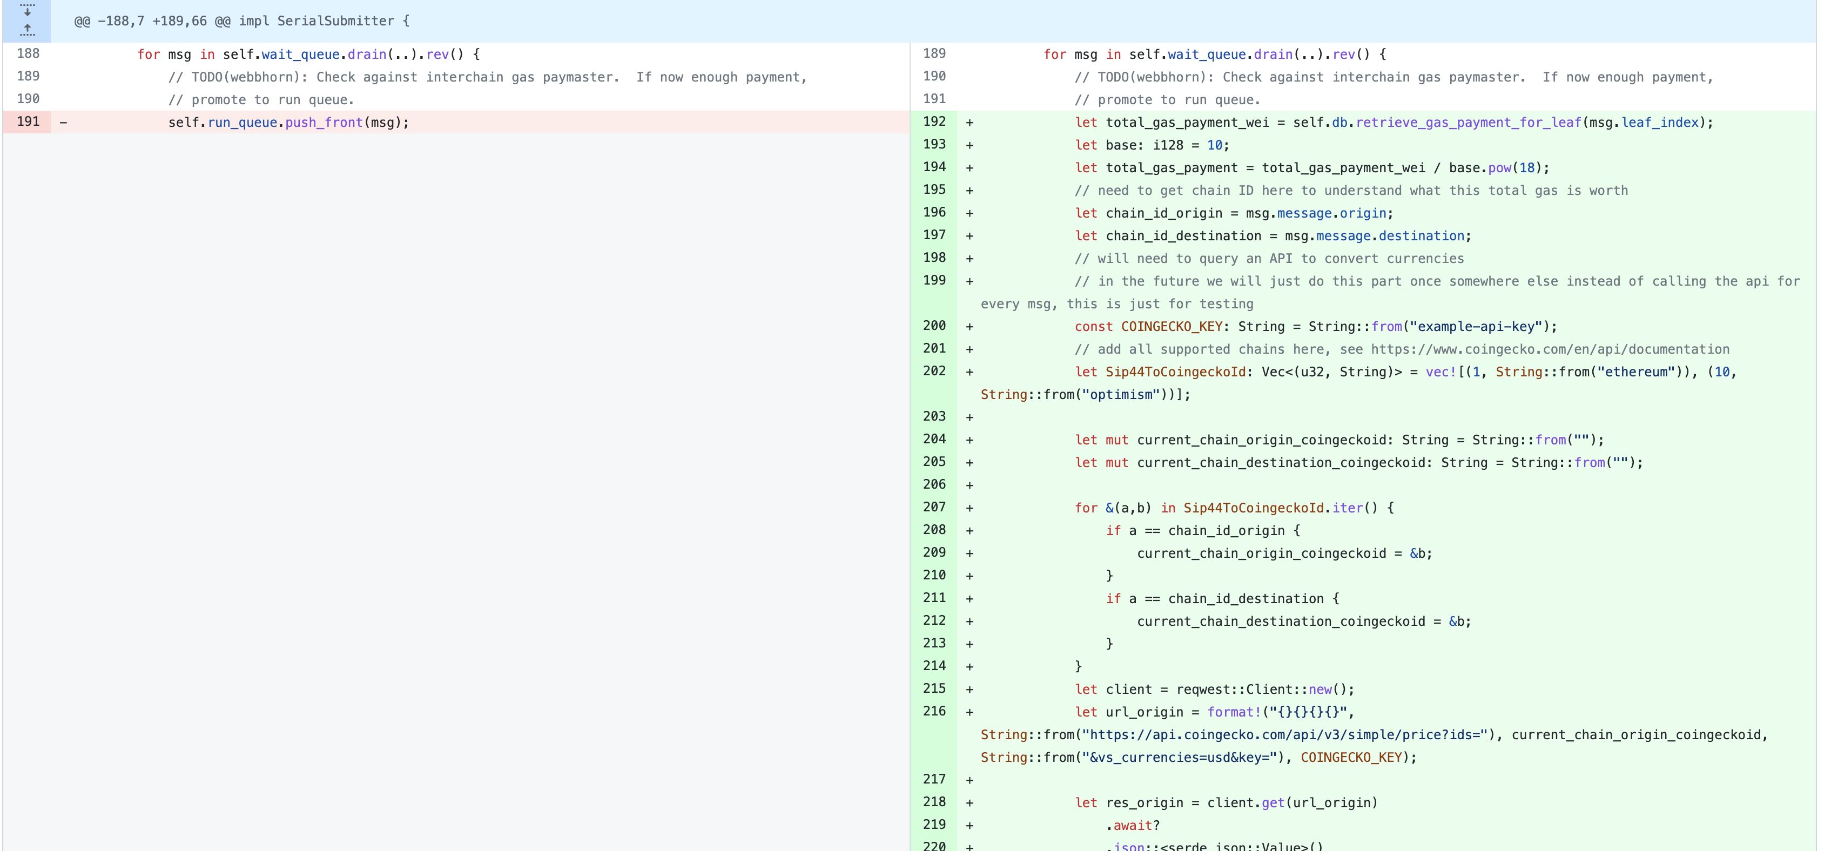
Task: Select added line number 198
Action: (x=934, y=258)
